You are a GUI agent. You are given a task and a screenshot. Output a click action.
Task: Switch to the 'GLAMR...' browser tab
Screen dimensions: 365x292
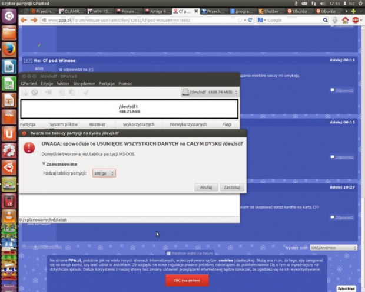[x=72, y=11]
